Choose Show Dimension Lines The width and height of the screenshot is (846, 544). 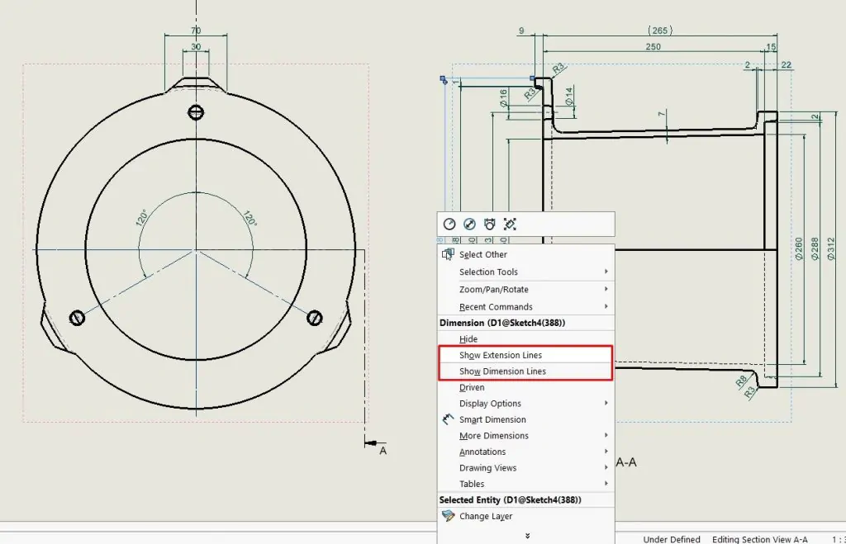525,371
